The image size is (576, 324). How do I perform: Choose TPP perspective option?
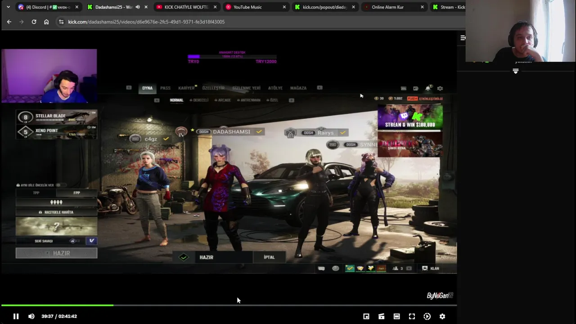36,193
